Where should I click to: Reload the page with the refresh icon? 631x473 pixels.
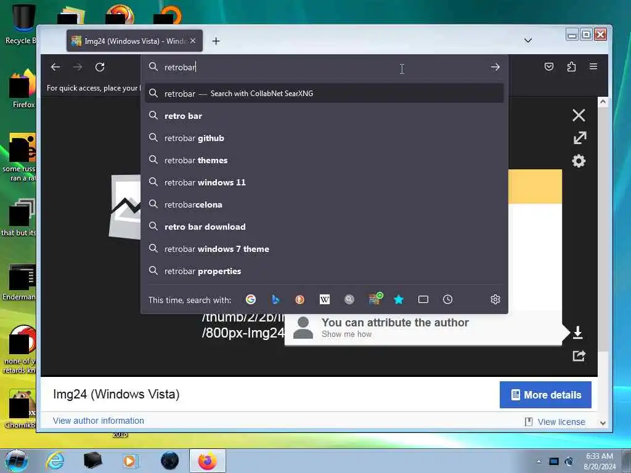(x=100, y=67)
